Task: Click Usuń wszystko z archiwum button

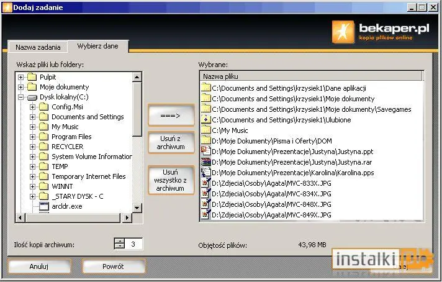Action: pos(171,180)
